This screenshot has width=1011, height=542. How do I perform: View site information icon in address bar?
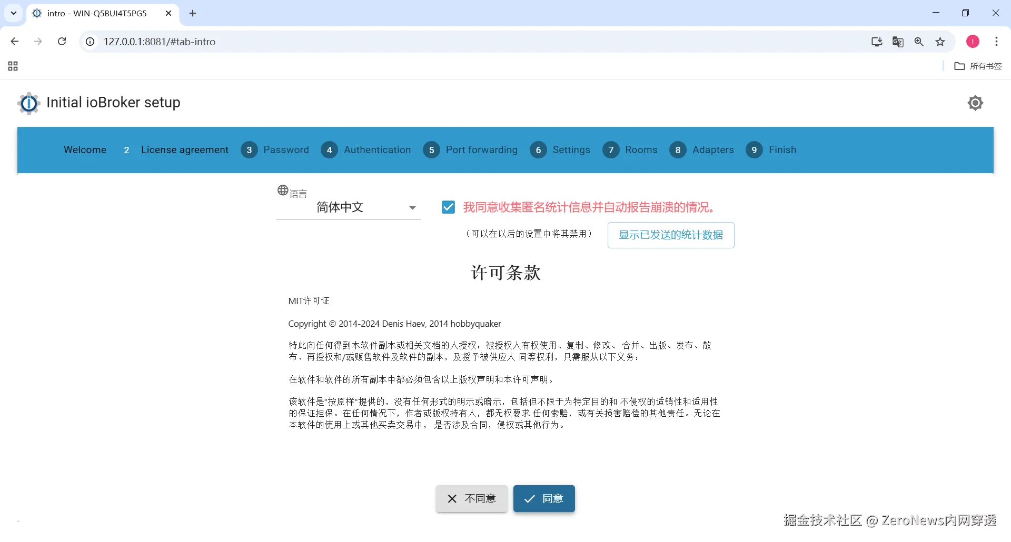(91, 42)
